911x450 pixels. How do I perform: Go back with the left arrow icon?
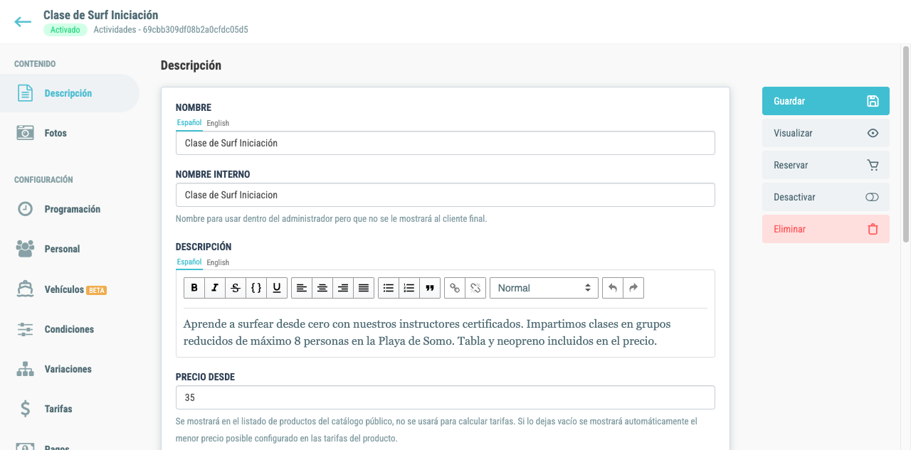(x=23, y=21)
